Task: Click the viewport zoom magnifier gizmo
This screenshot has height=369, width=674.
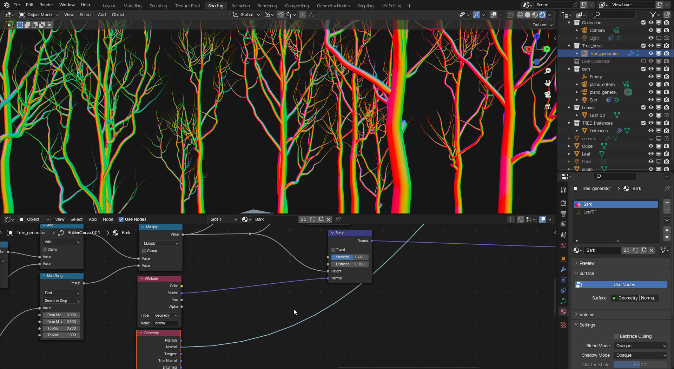Action: click(x=548, y=71)
